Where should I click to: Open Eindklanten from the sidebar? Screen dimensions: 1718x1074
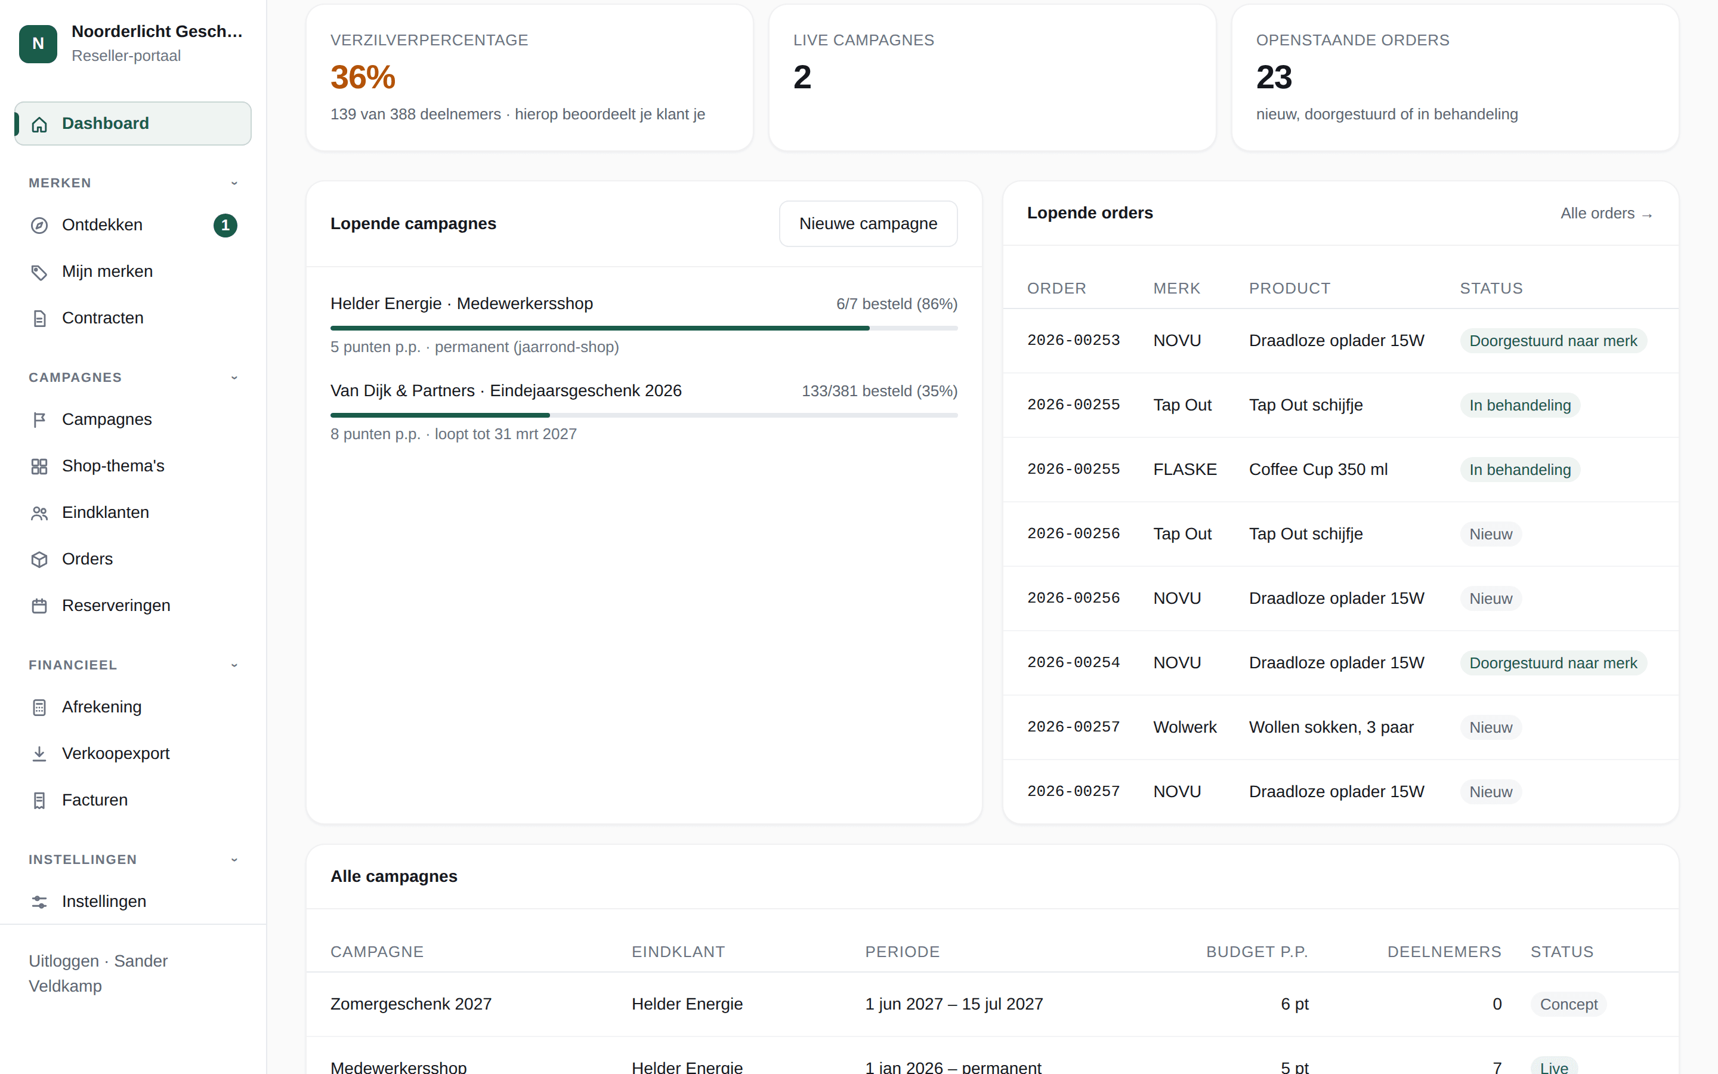click(x=133, y=512)
